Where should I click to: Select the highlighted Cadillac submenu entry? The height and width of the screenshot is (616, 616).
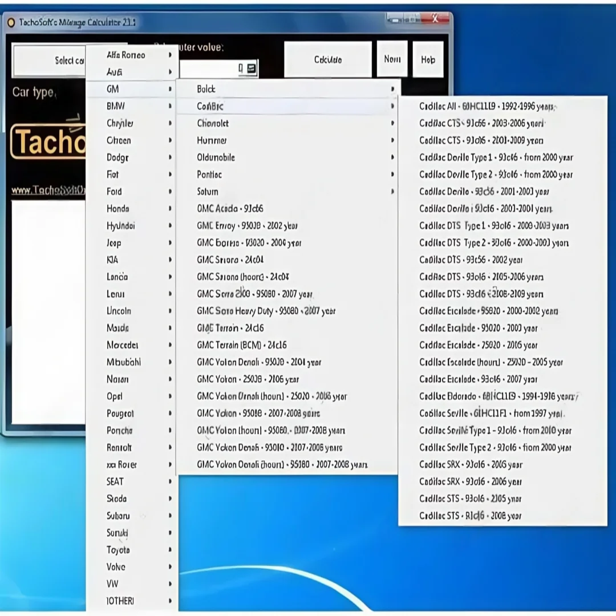tap(287, 106)
